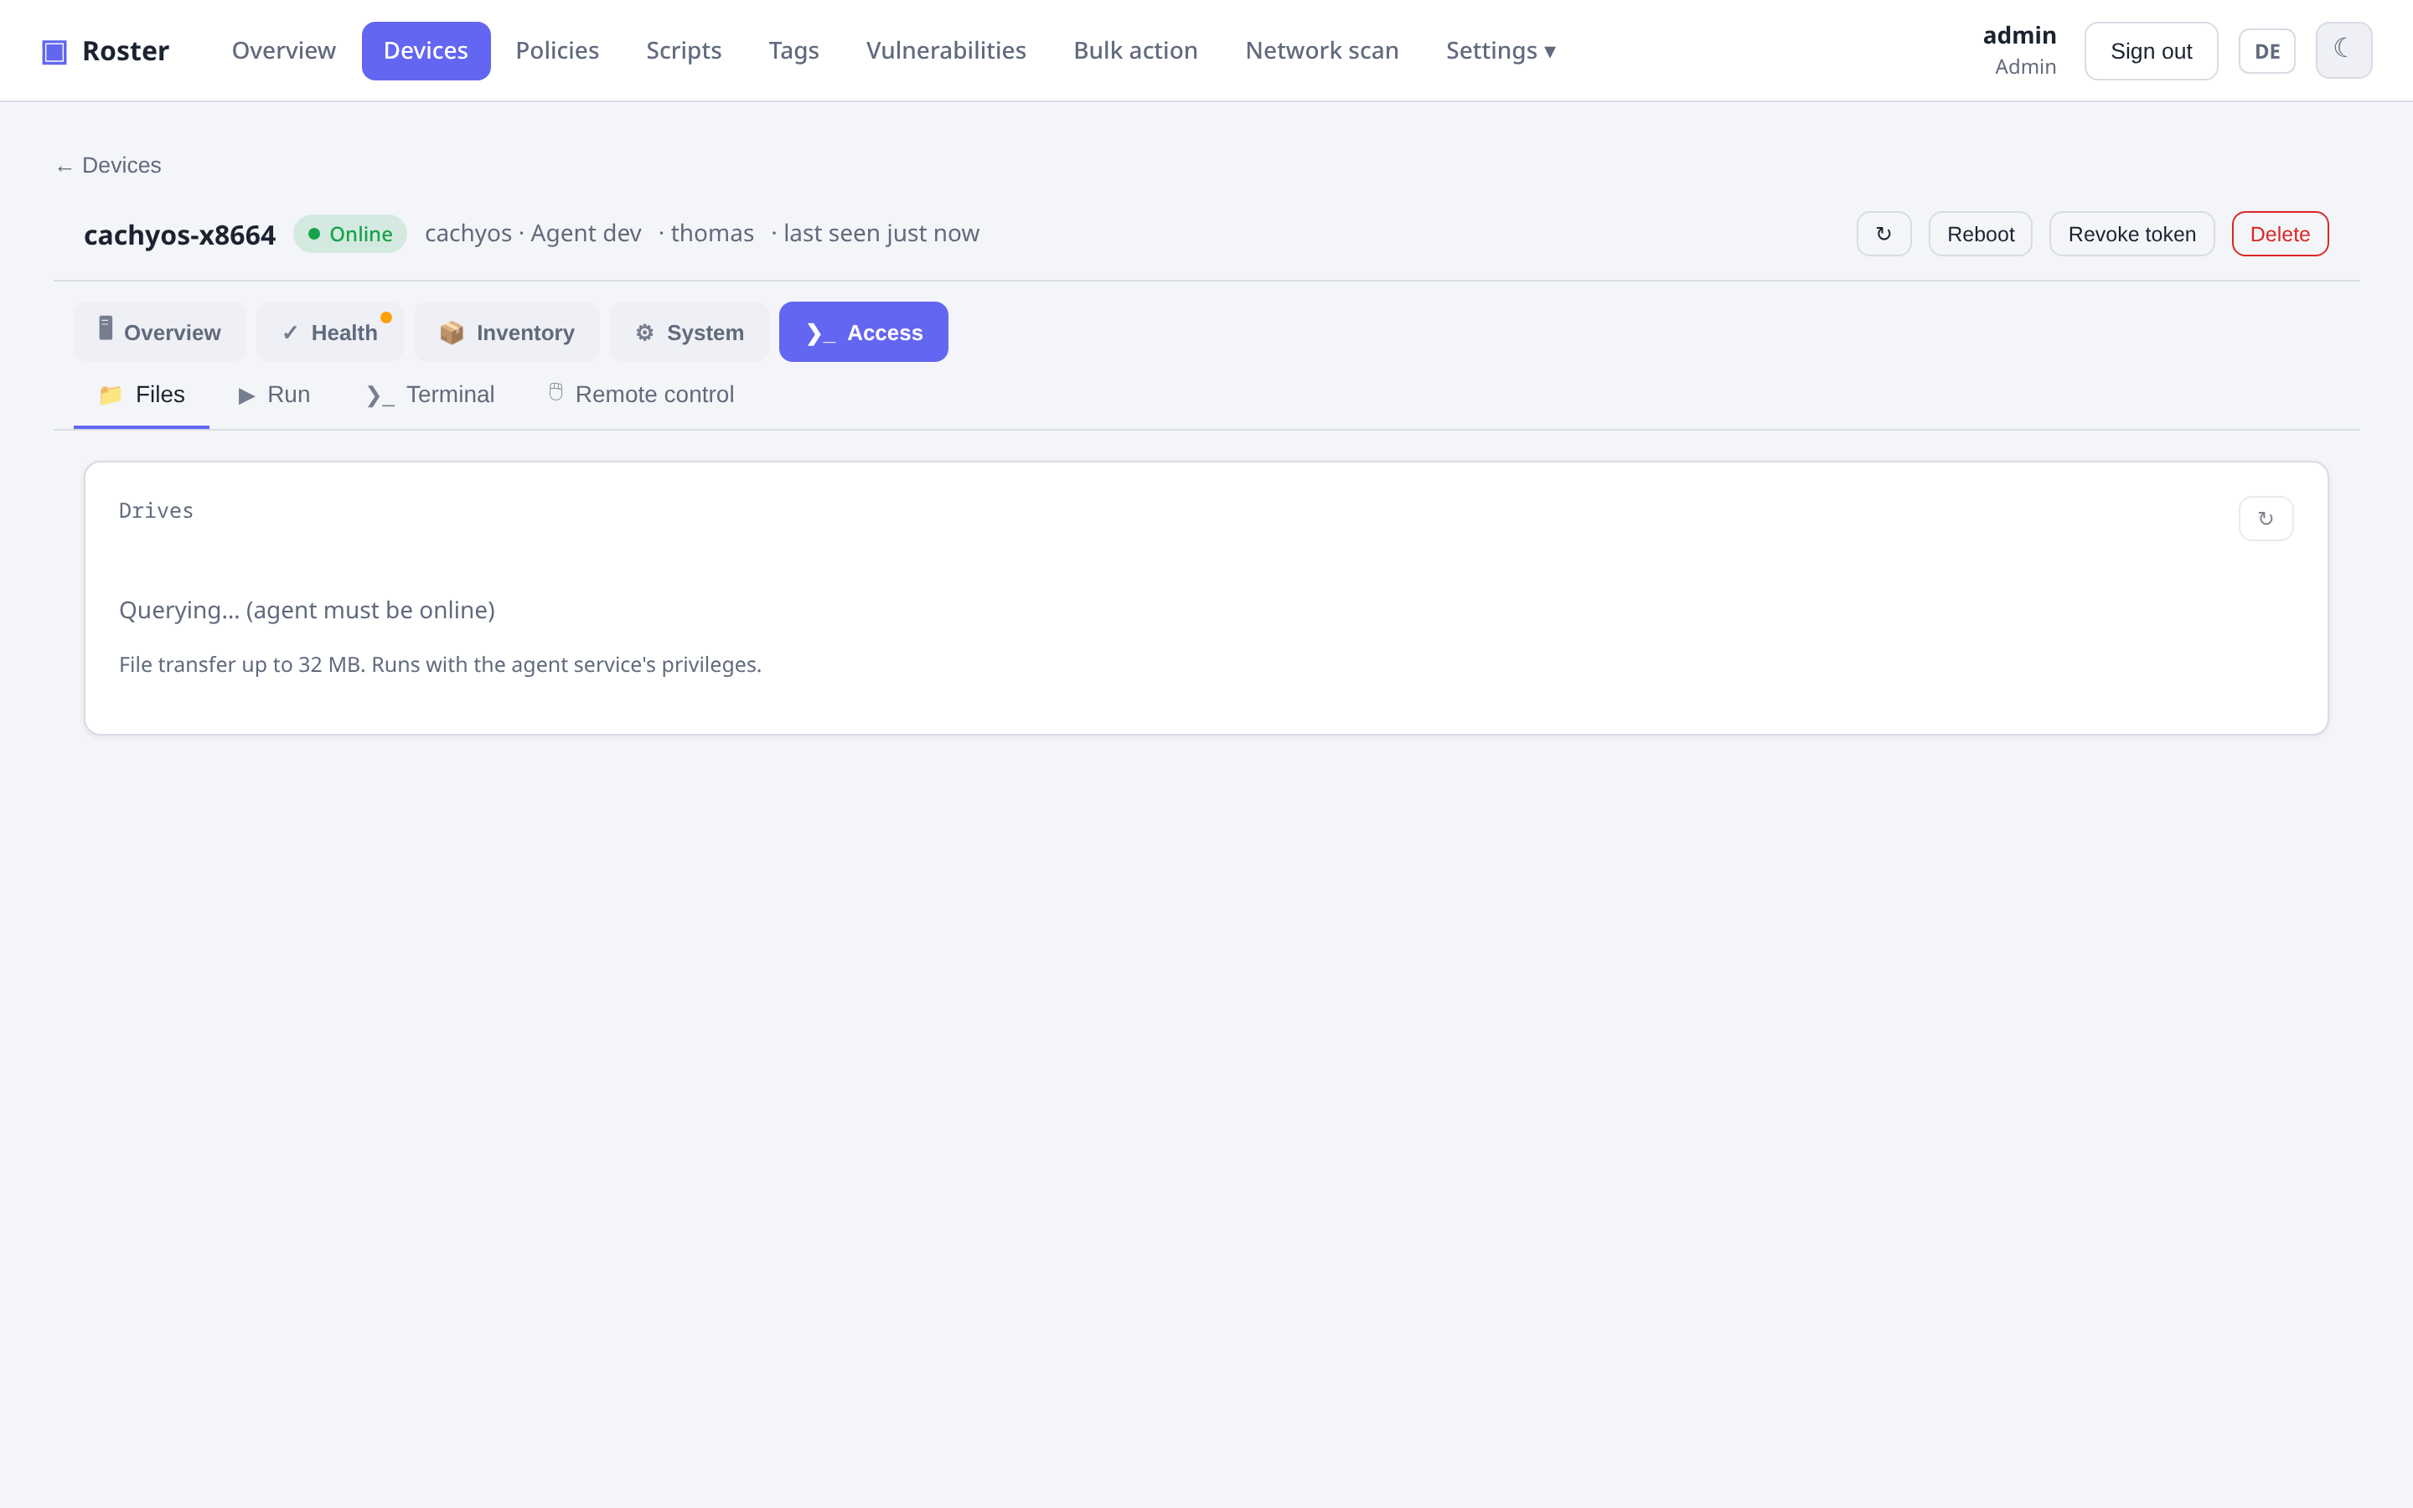Open the Tags page

793,51
